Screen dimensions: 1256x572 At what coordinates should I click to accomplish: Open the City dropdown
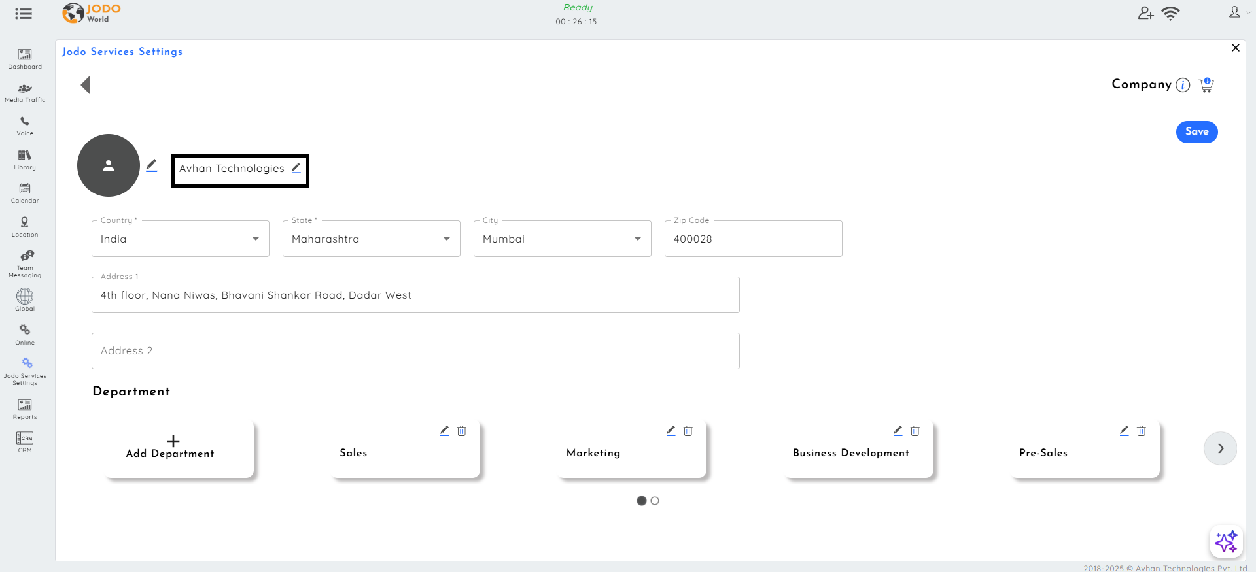[x=563, y=239]
